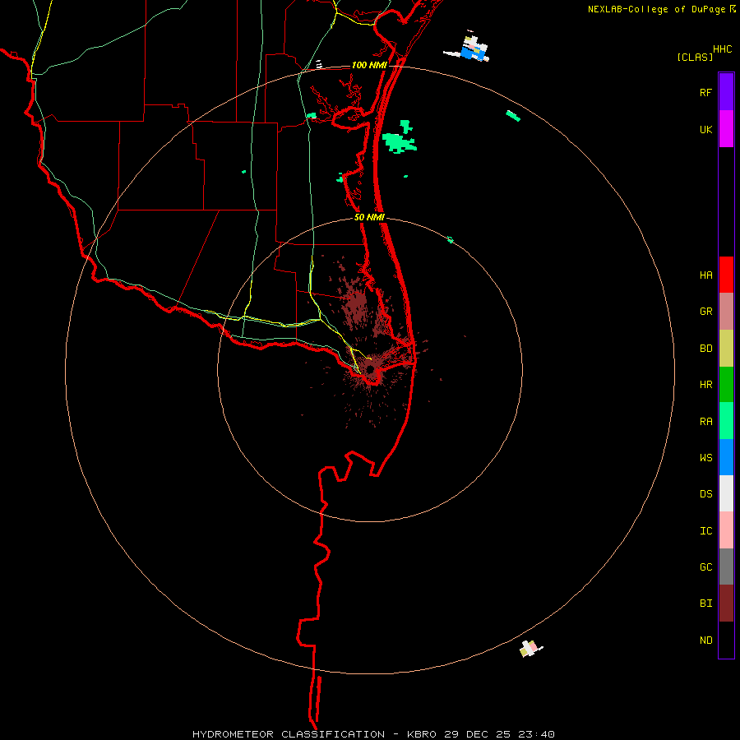Pick the HR green legend block
740x740 pixels.
point(726,385)
